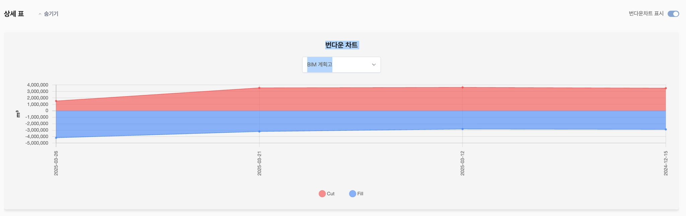Image resolution: width=686 pixels, height=216 pixels.
Task: Click the 2024-12-15 axis date label
Action: [666, 163]
